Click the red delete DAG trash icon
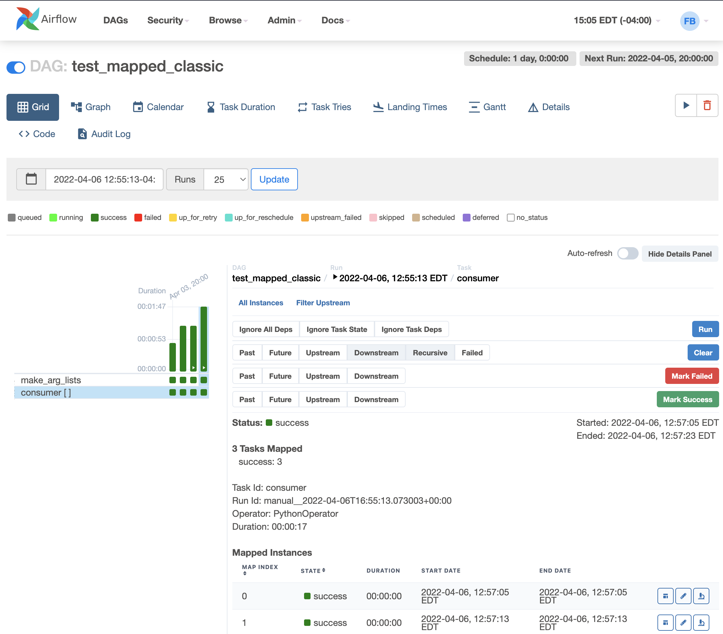The height and width of the screenshot is (634, 723). tap(707, 106)
